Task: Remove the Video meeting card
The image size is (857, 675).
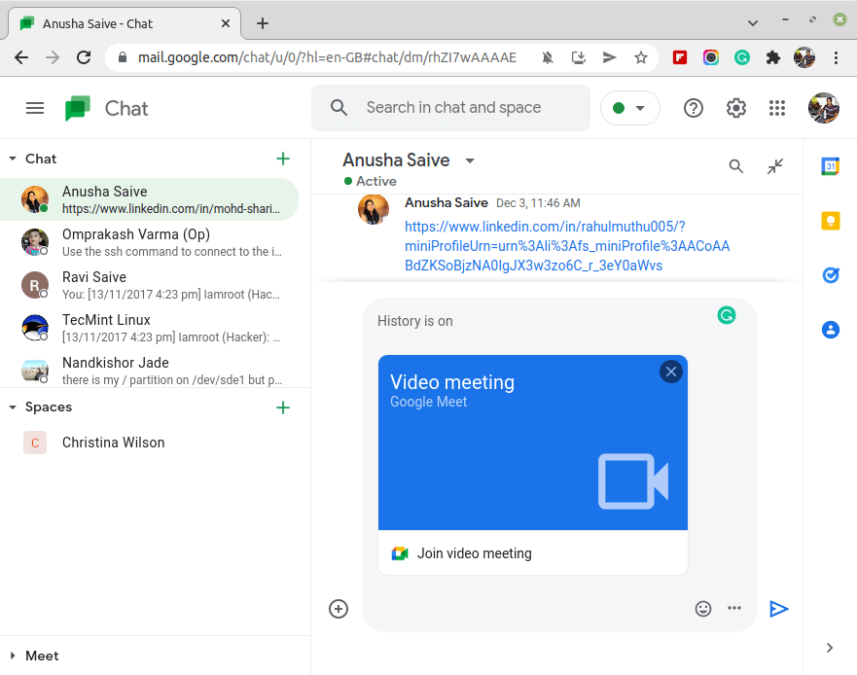Action: click(x=670, y=372)
